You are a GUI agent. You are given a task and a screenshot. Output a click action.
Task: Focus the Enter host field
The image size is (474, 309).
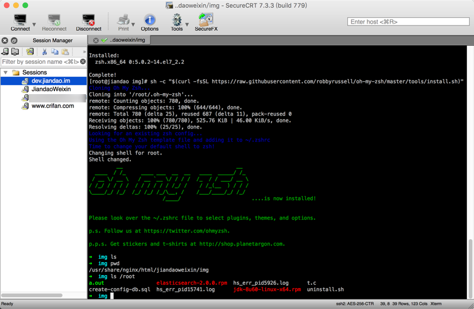(408, 22)
